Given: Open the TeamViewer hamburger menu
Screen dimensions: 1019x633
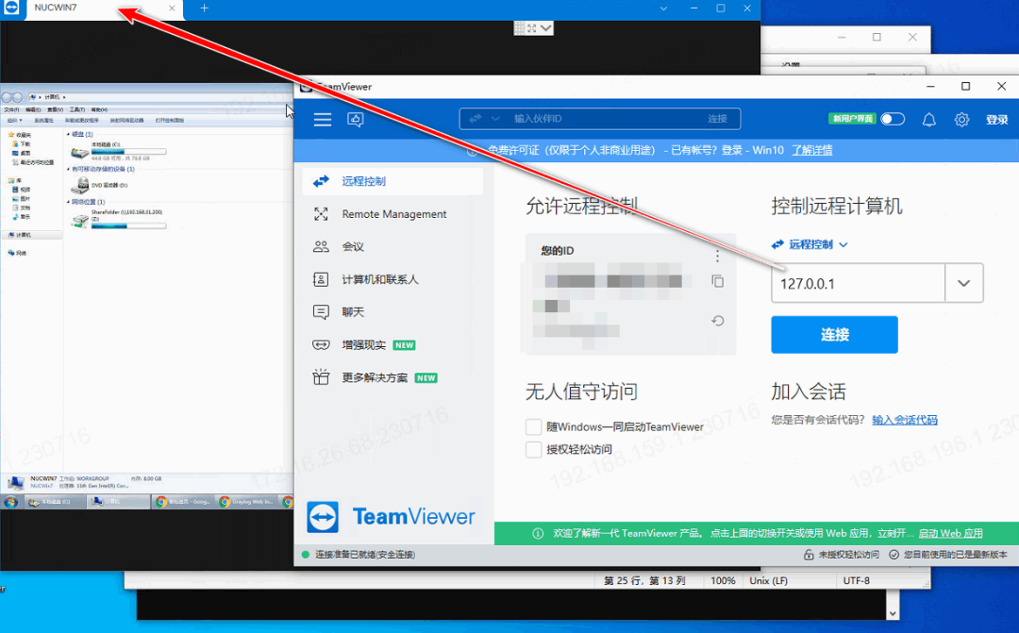Looking at the screenshot, I should (323, 119).
